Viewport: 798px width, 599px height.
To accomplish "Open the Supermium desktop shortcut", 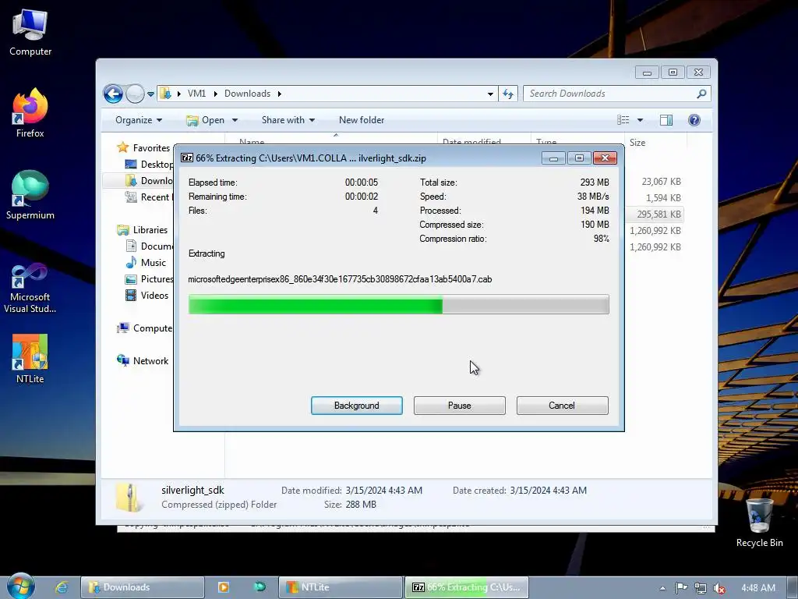I will [30, 195].
